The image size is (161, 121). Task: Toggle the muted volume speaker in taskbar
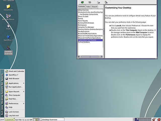coord(154,119)
